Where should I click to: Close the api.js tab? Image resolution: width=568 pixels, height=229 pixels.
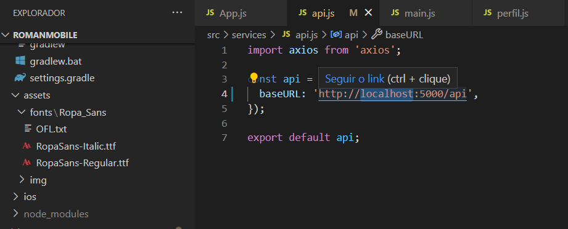(x=368, y=13)
